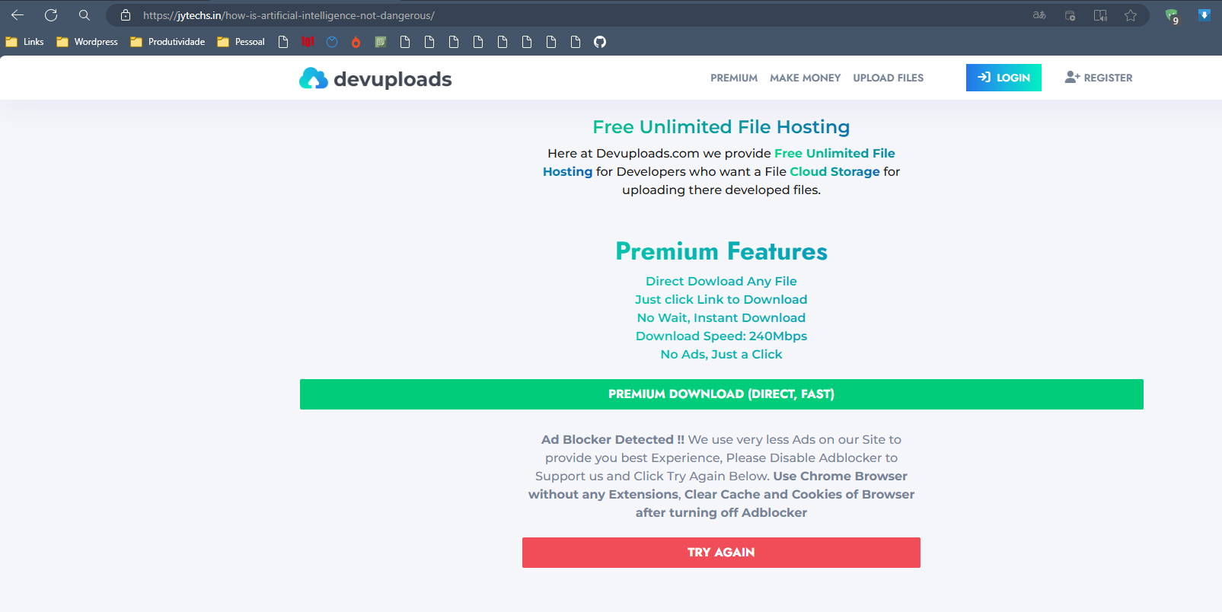Viewport: 1222px width, 612px height.
Task: Go to the PREMIUM menu item
Action: (733, 78)
